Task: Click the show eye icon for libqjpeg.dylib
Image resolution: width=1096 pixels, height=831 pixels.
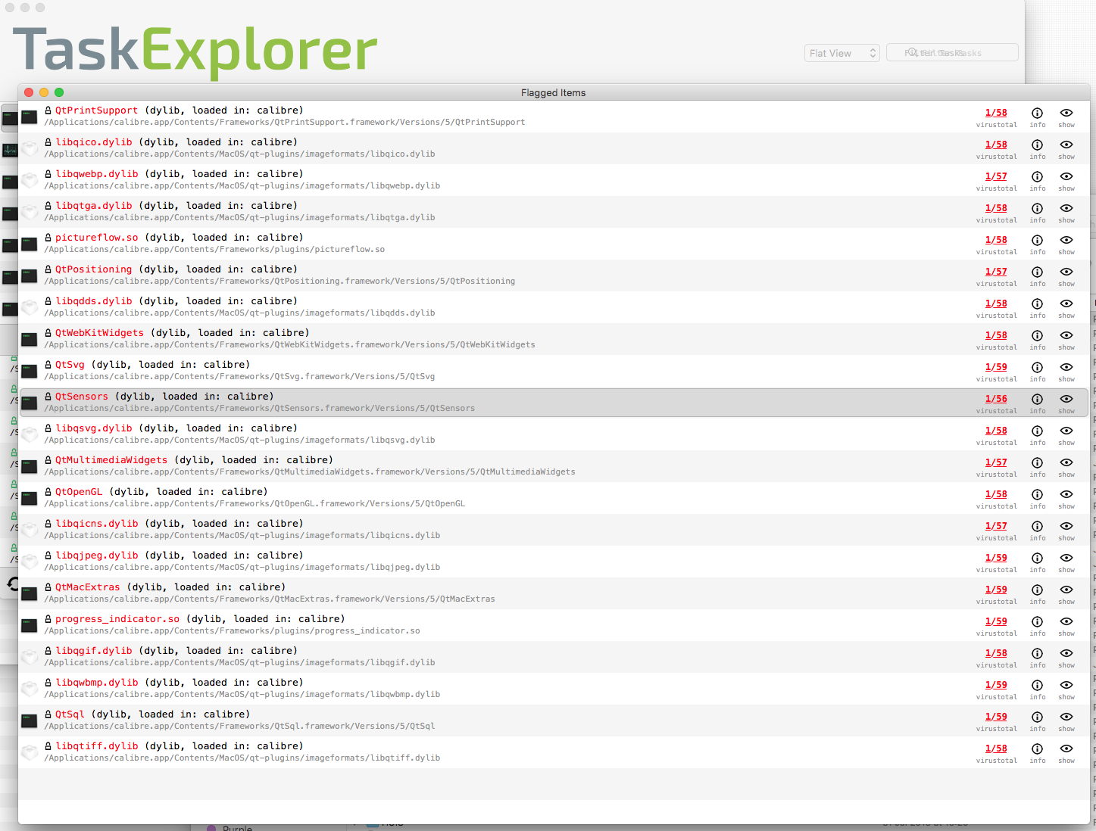Action: point(1066,558)
